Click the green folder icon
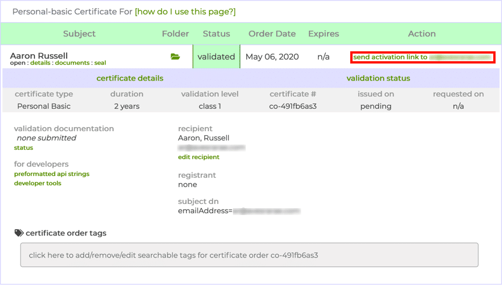This screenshot has height=285, width=502. coord(175,57)
